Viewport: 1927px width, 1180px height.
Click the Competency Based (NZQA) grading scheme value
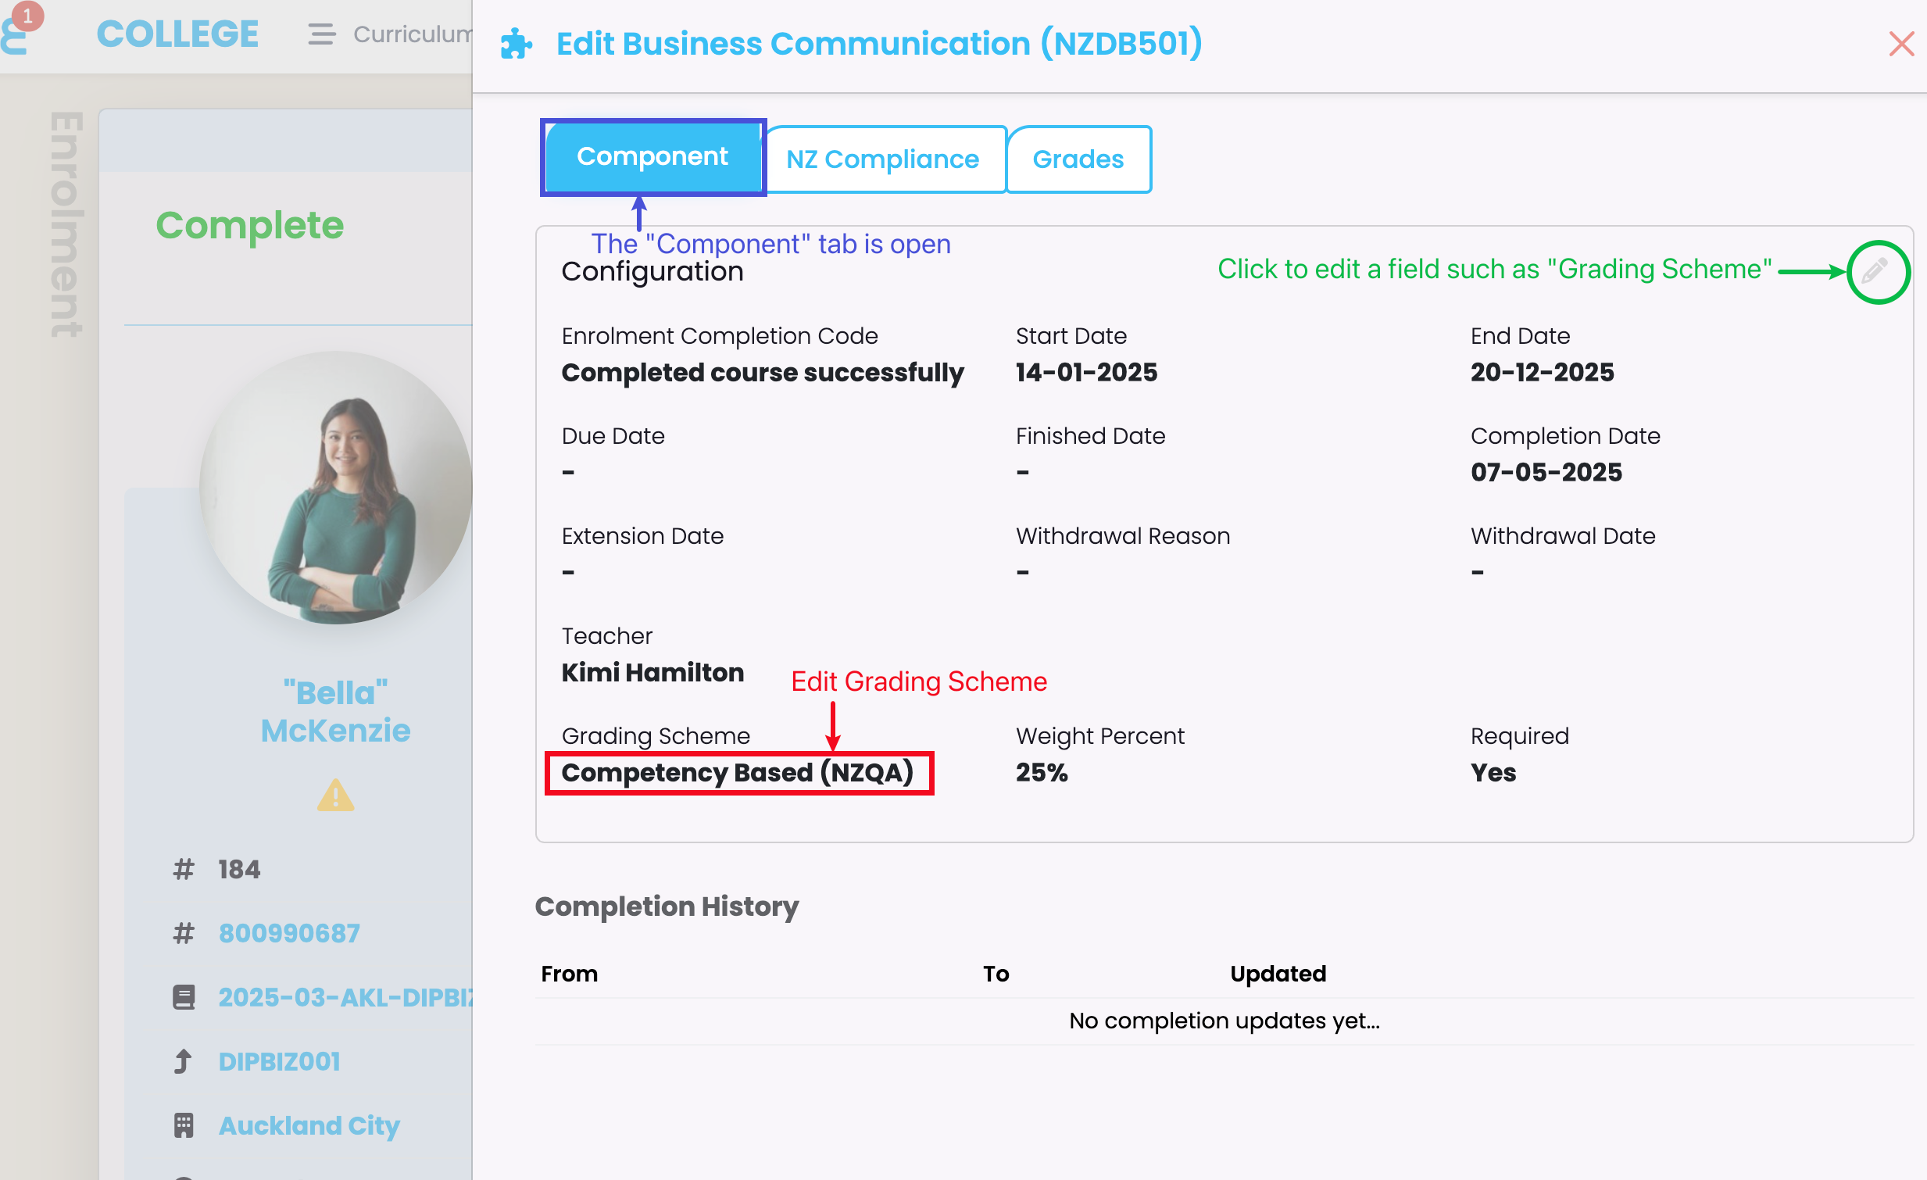click(738, 773)
